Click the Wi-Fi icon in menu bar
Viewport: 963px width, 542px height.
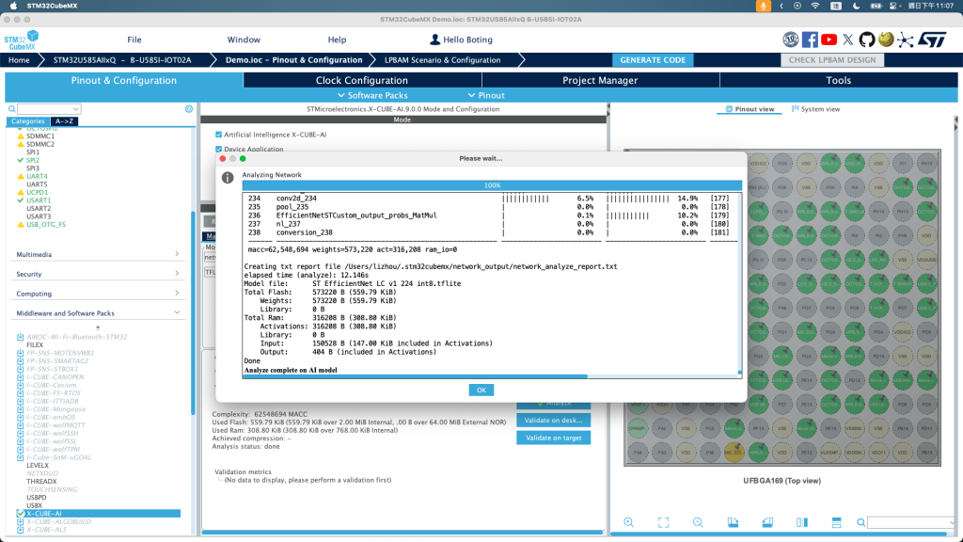click(815, 6)
